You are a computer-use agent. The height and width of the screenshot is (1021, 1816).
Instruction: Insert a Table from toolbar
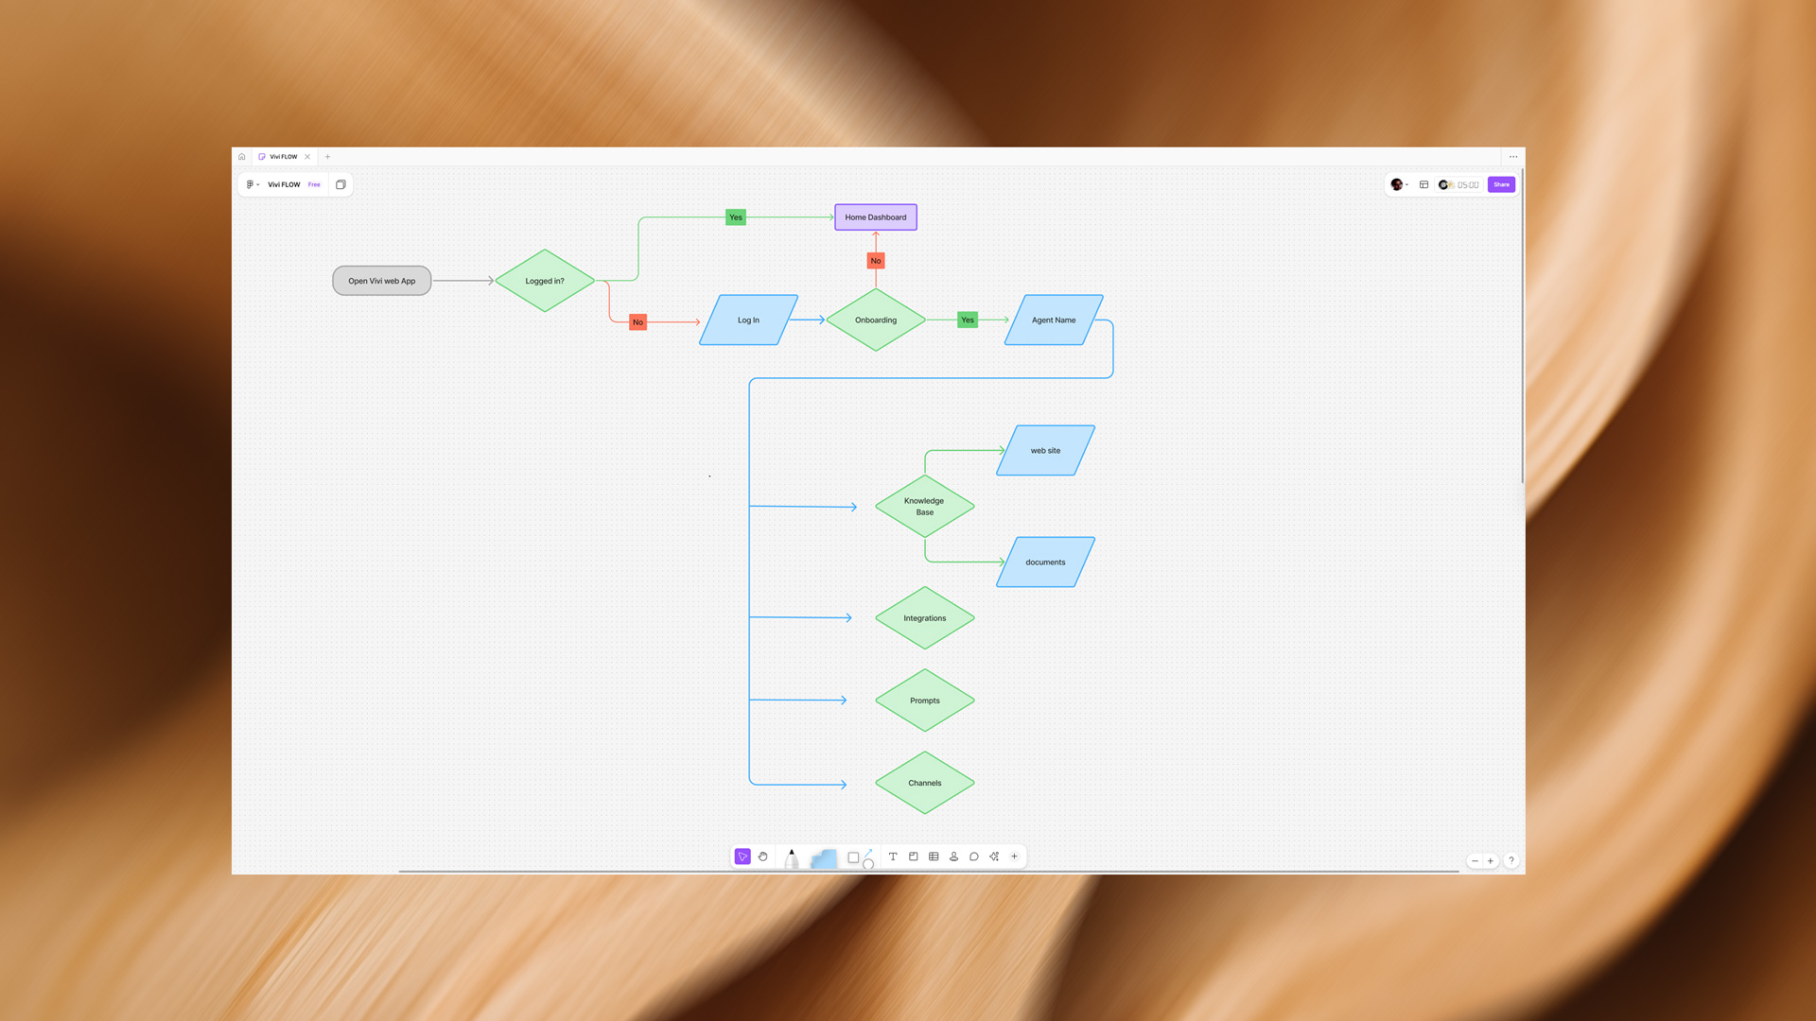click(x=934, y=857)
